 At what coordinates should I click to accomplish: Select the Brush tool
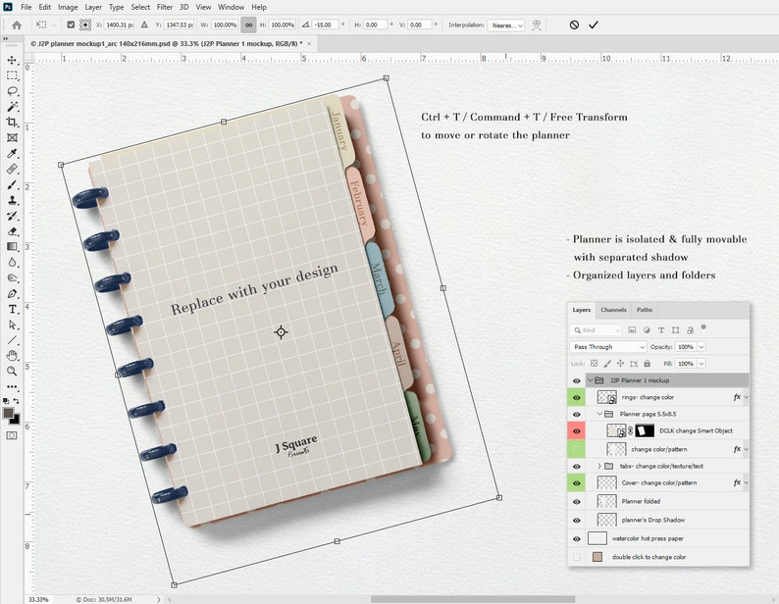pyautogui.click(x=12, y=184)
